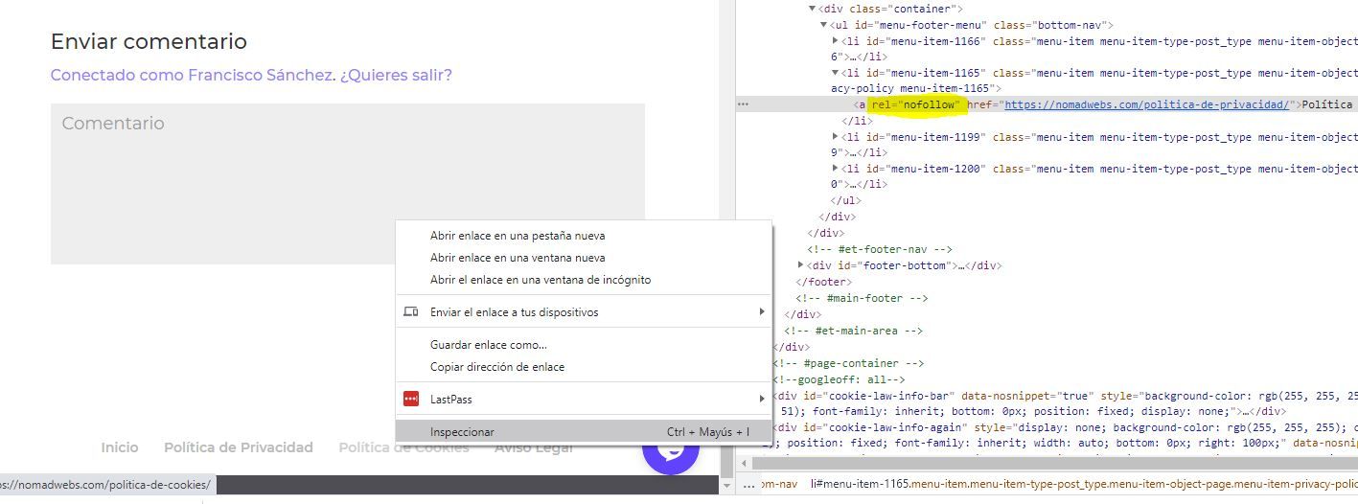Select the <!-- #page-container --> comment line
This screenshot has height=504, width=1358.
(x=848, y=363)
